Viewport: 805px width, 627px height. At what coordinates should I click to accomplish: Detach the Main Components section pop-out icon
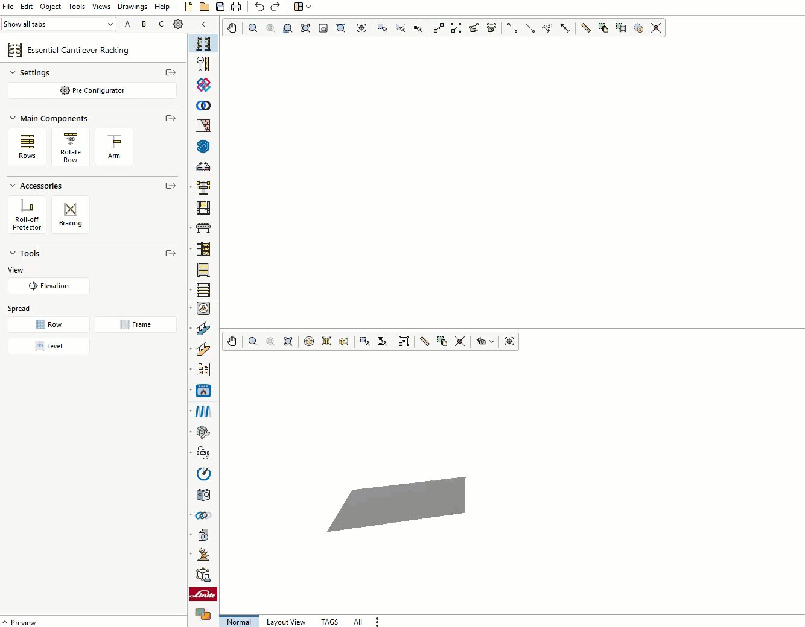171,118
